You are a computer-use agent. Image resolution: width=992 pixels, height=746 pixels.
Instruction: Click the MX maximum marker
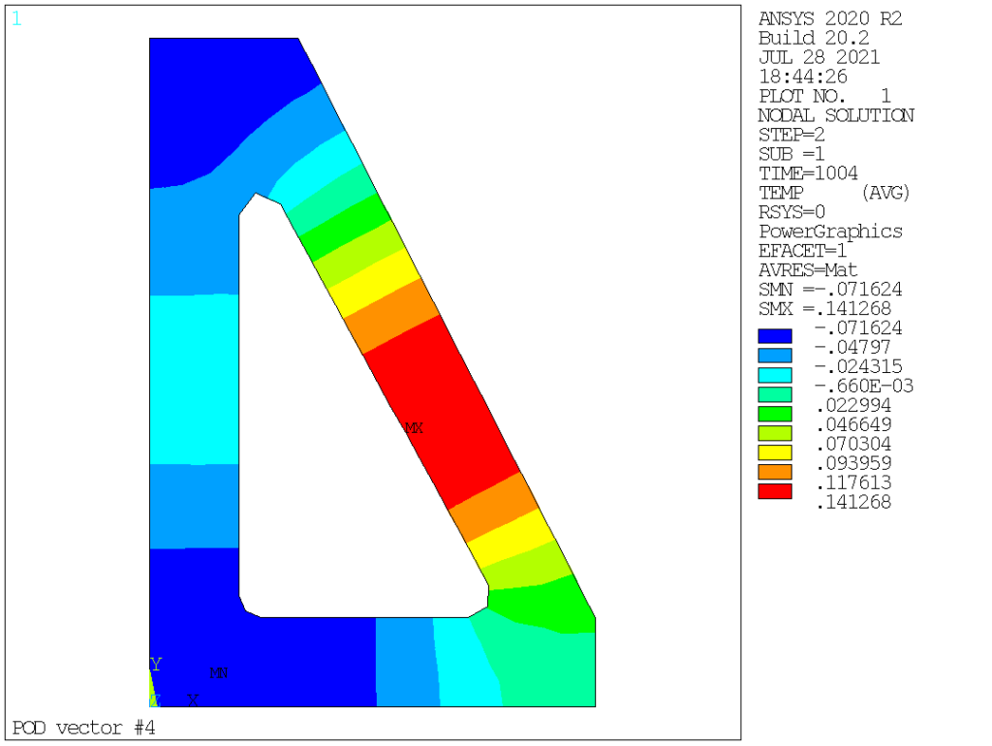click(x=414, y=428)
